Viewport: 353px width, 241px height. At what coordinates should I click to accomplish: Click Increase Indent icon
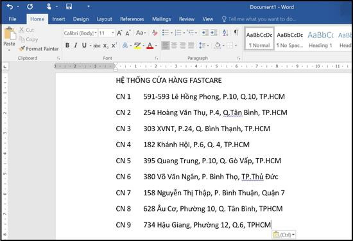click(x=214, y=33)
